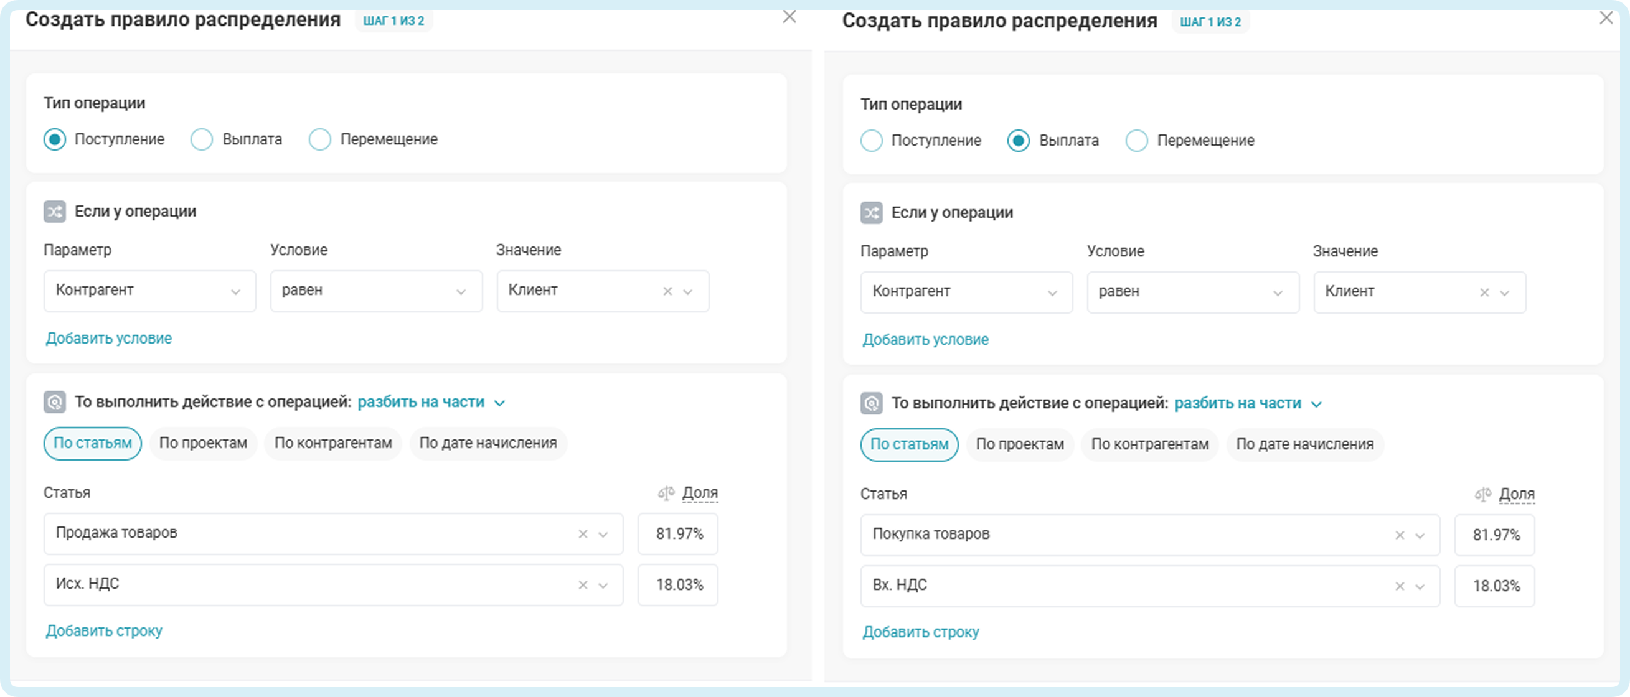
Task: Clear 'Исх. НДС' article using X icon
Action: (583, 585)
